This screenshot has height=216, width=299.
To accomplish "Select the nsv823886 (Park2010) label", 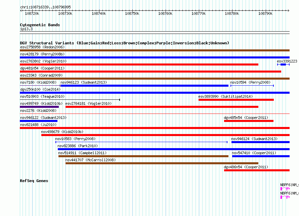I will click(78, 146).
